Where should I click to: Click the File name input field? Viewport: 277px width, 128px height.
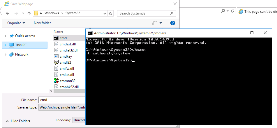pos(62,100)
